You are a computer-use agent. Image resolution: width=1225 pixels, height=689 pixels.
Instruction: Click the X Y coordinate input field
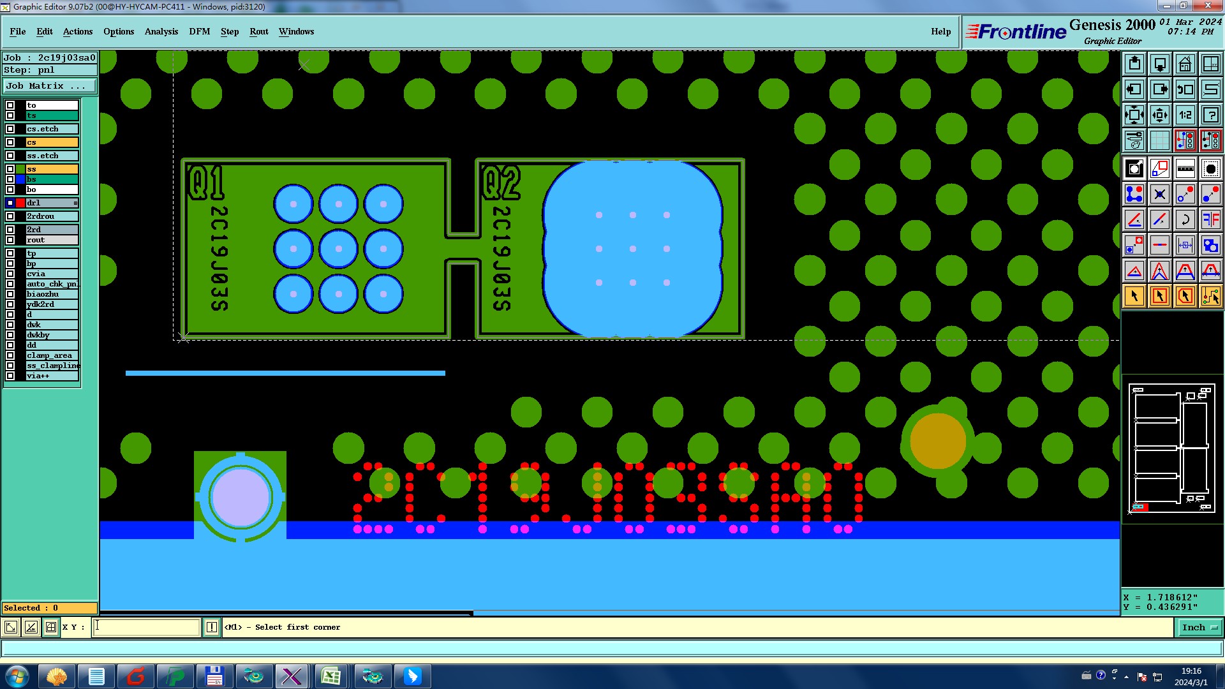(147, 627)
